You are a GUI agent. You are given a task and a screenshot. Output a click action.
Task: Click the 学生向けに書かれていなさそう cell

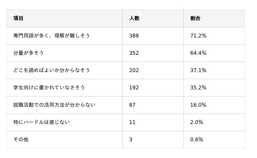click(x=49, y=87)
